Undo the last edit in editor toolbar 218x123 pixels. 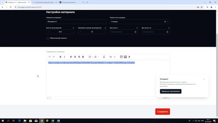pos(50,57)
